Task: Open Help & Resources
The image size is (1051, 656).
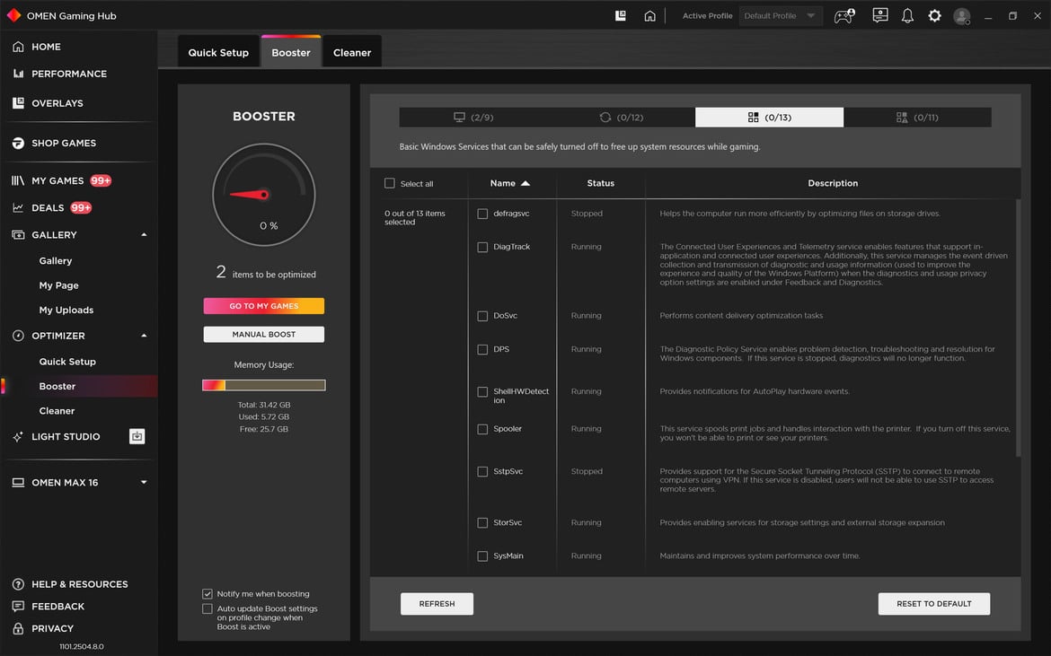Action: tap(79, 584)
